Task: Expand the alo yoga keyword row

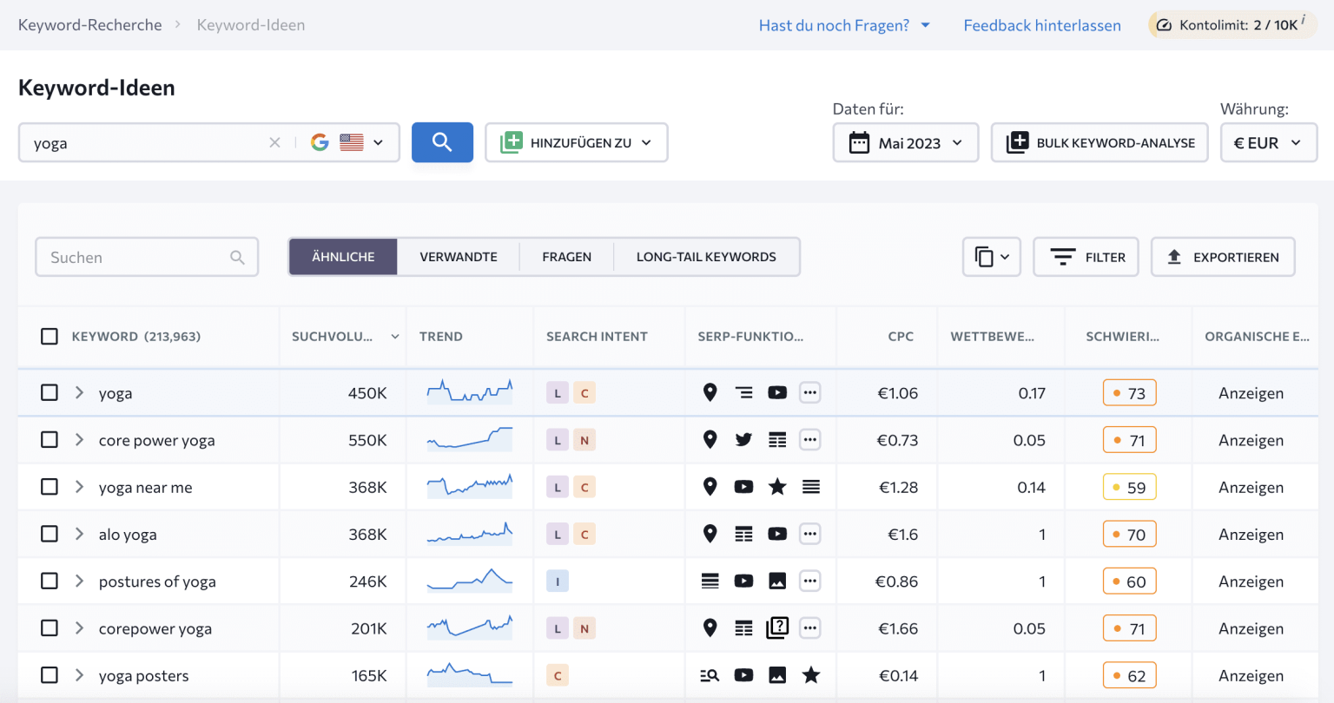Action: click(x=79, y=535)
